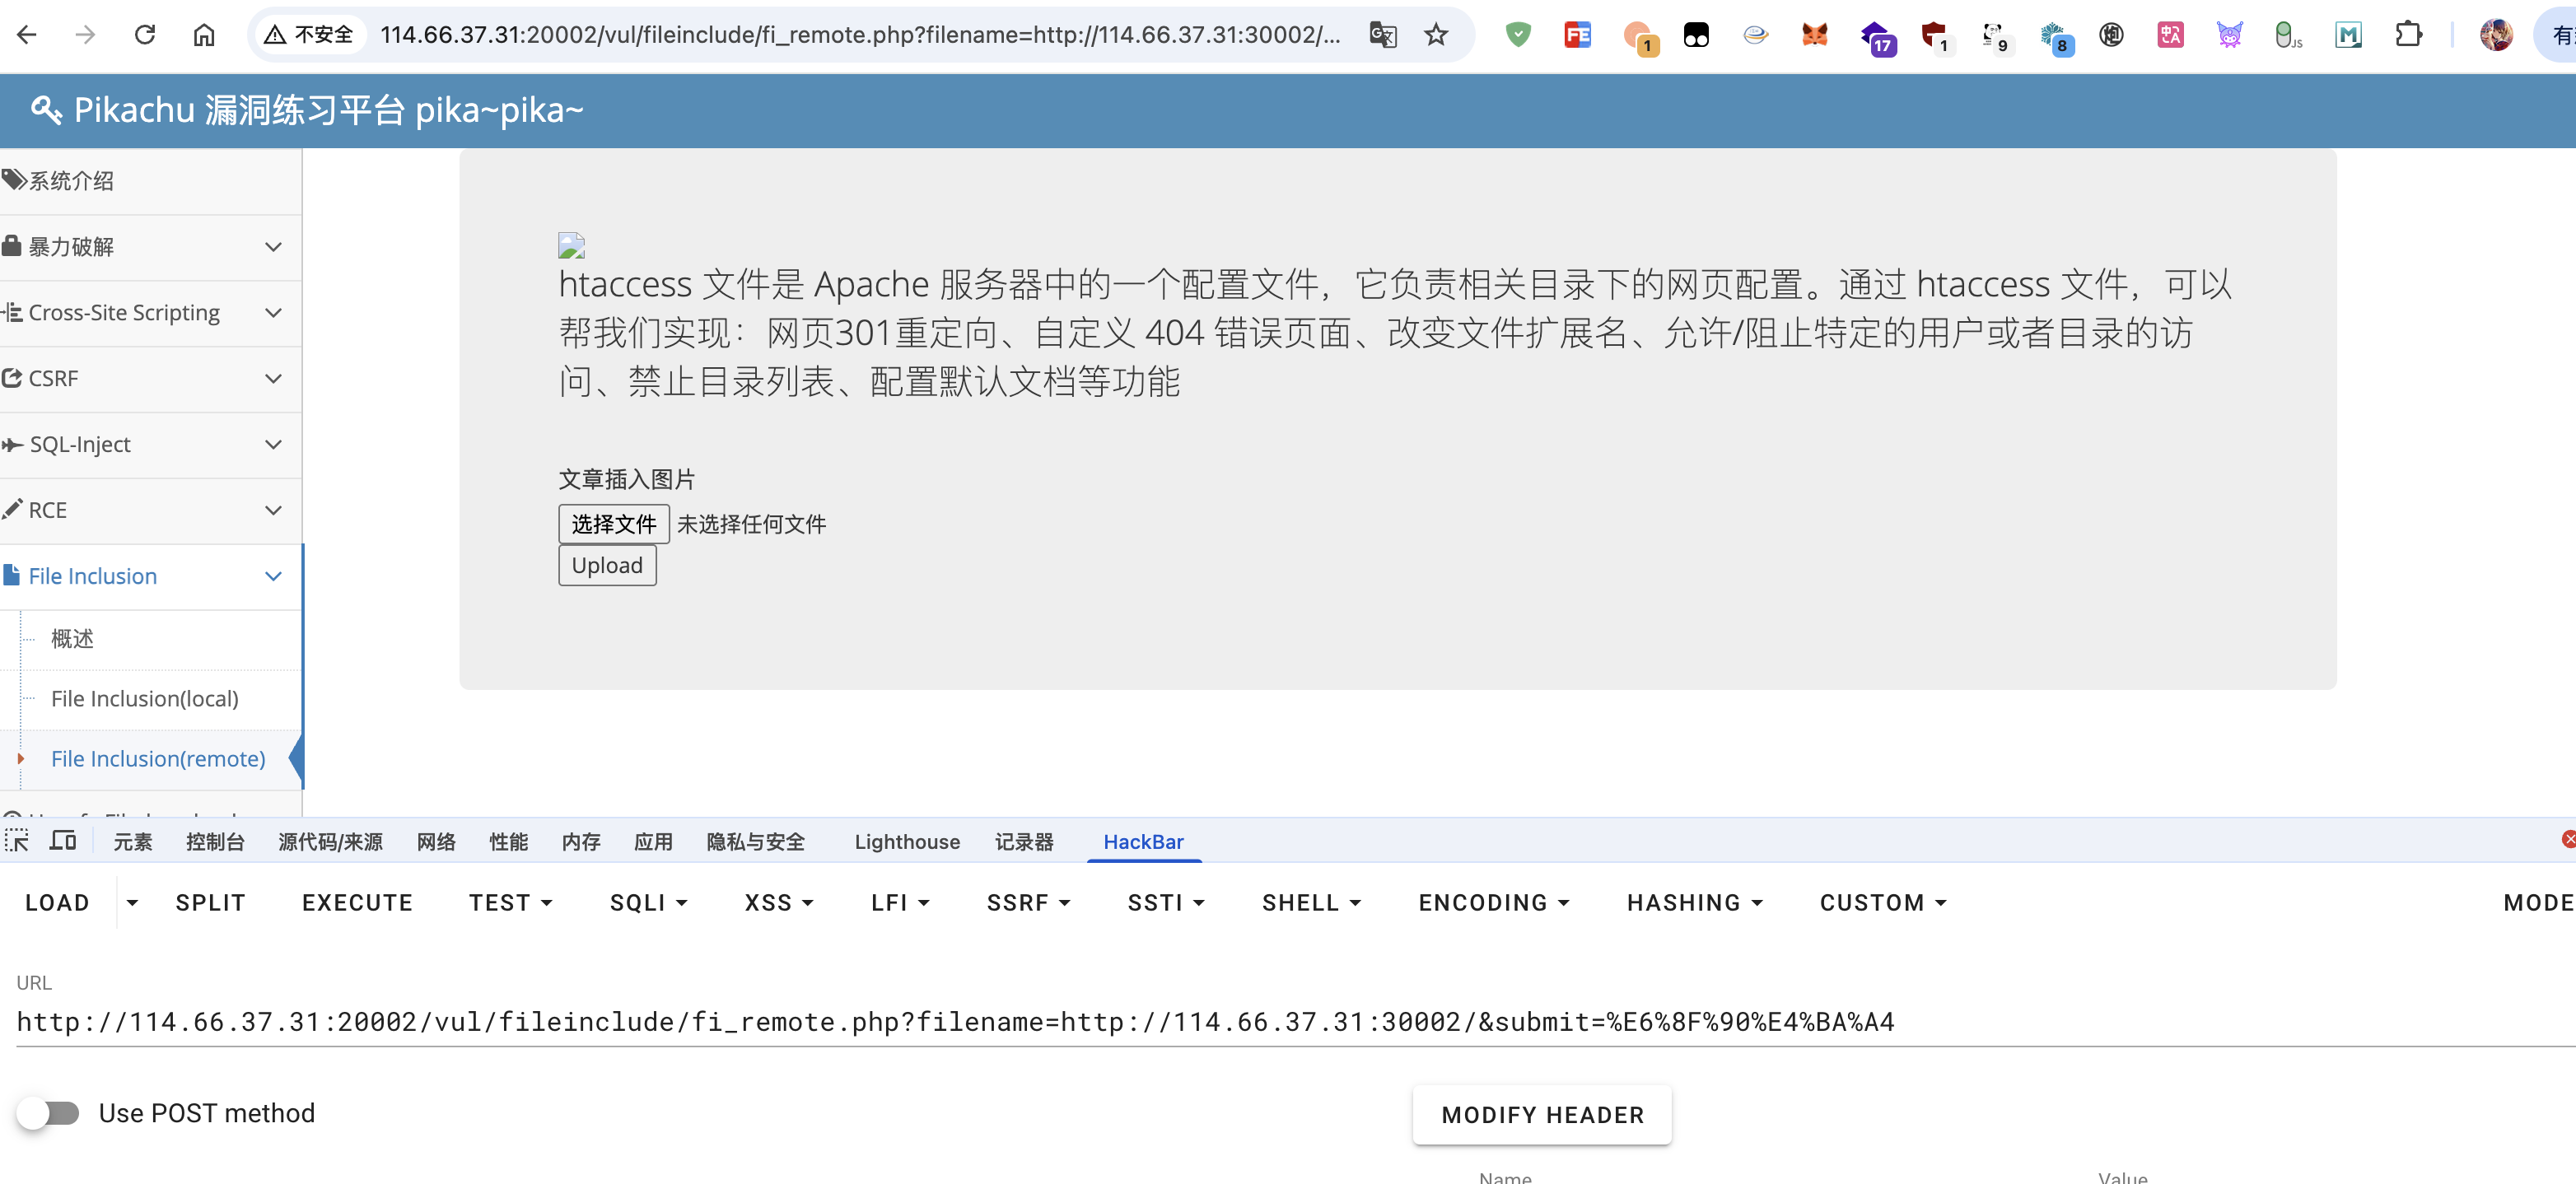Image resolution: width=2576 pixels, height=1184 pixels.
Task: Click the EXECUTE button in HackBar
Action: click(357, 902)
